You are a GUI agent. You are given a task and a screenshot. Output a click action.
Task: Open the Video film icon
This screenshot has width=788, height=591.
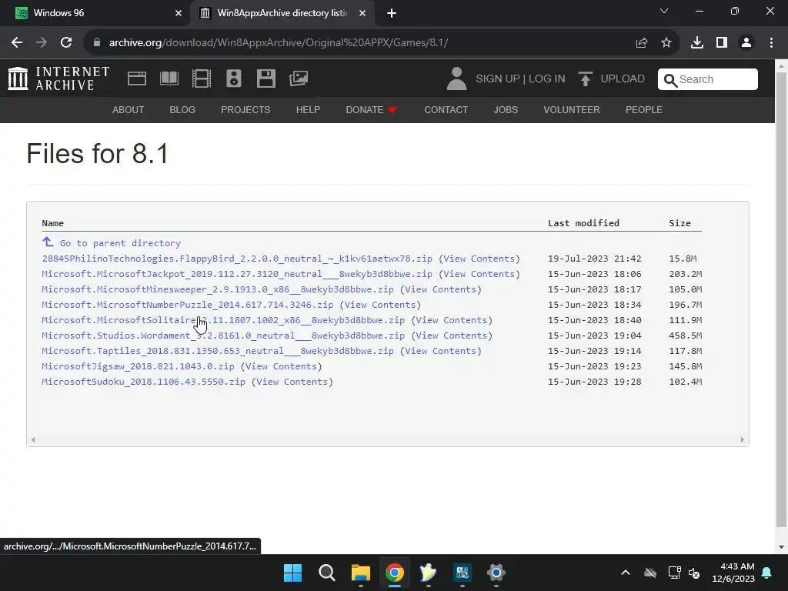201,79
